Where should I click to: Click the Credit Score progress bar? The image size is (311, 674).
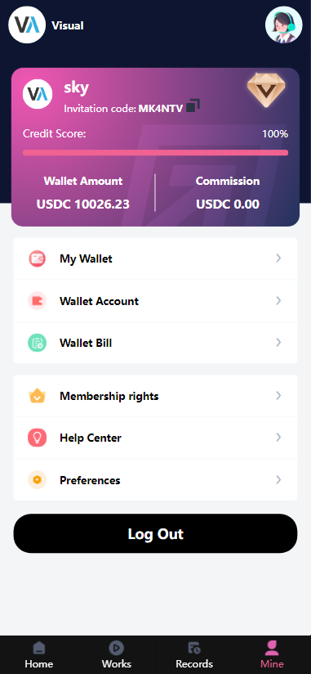coord(155,153)
